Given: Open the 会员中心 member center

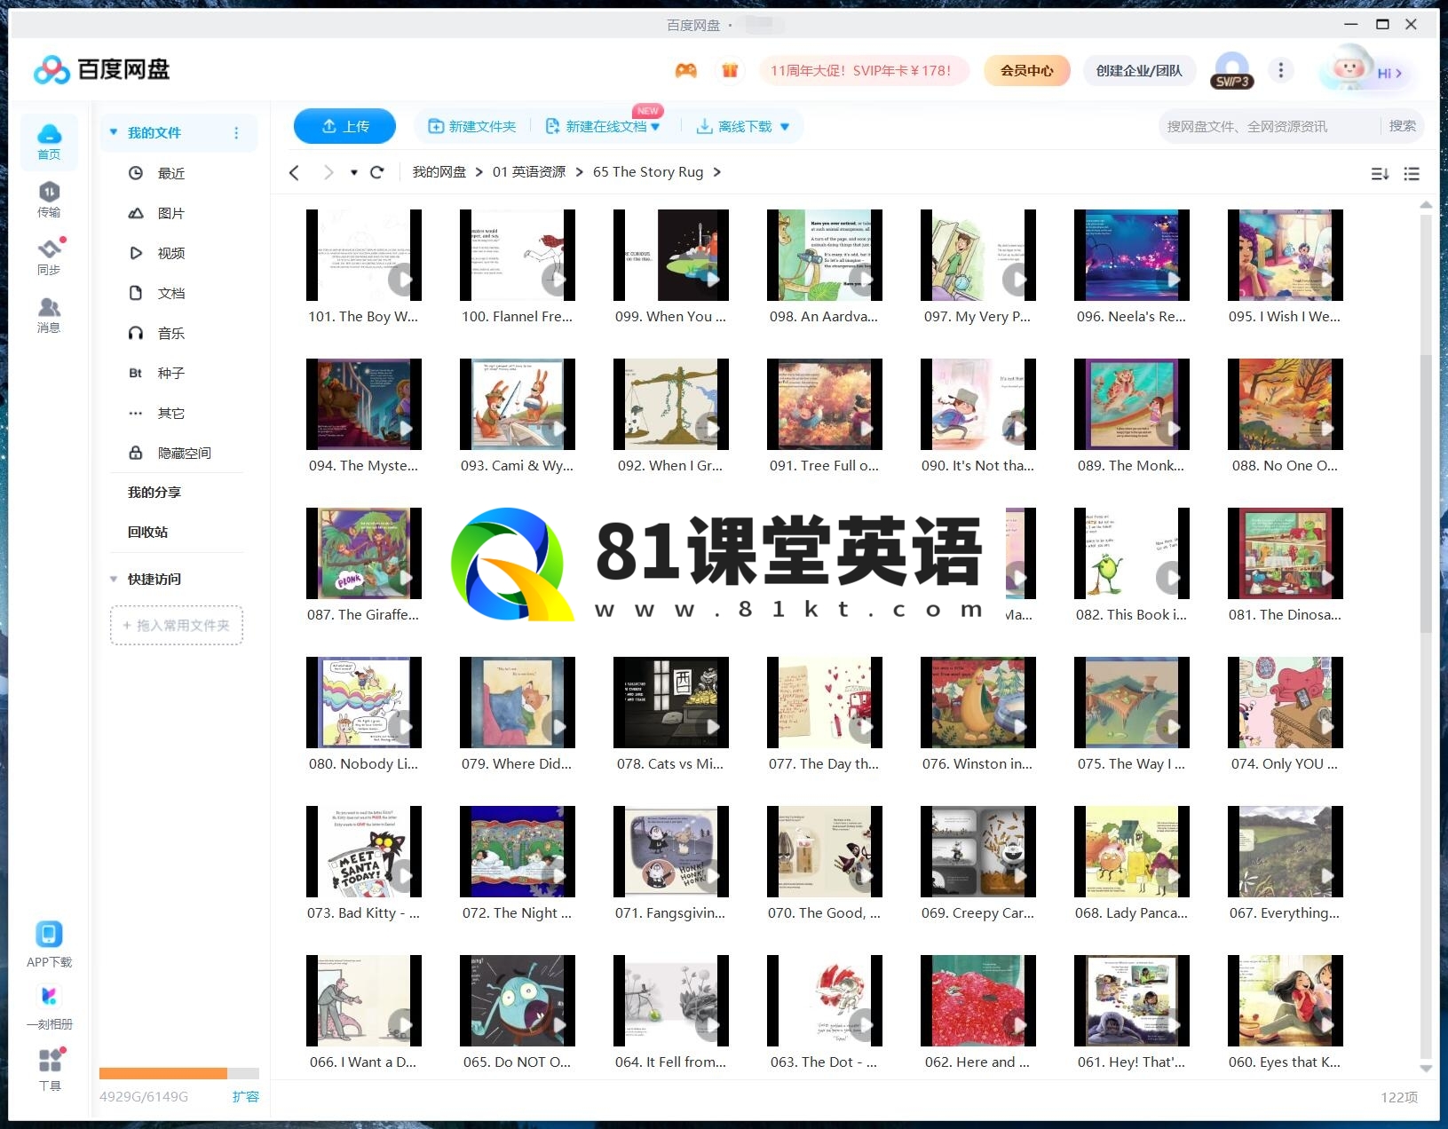Looking at the screenshot, I should pyautogui.click(x=1027, y=70).
